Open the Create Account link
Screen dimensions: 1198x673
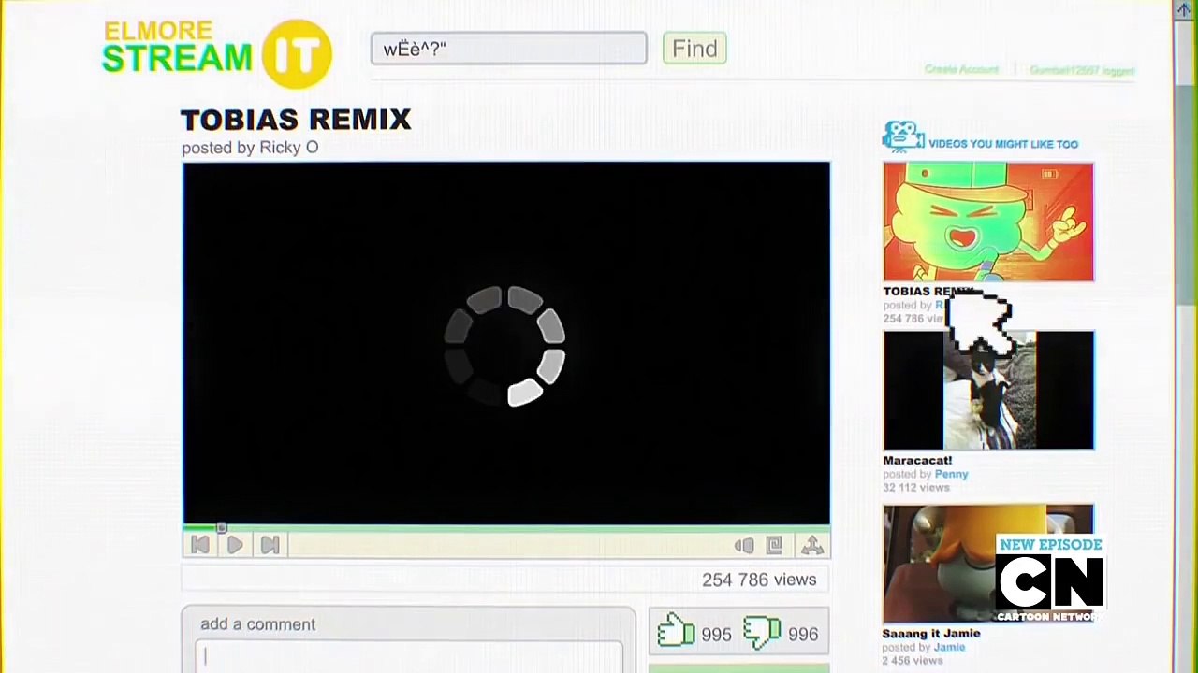(961, 70)
